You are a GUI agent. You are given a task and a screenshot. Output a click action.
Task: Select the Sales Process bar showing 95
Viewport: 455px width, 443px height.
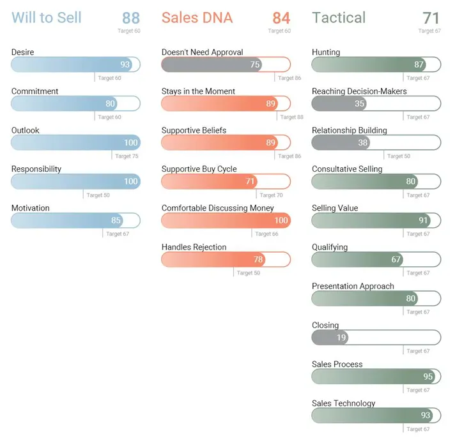coord(376,377)
